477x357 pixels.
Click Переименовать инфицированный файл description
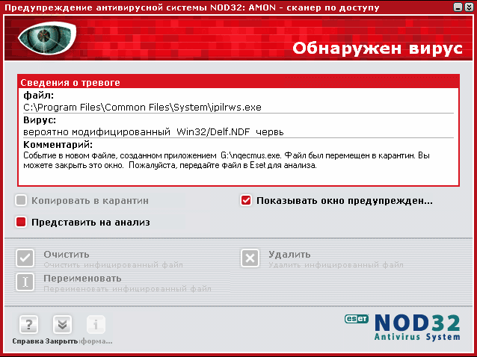[x=127, y=288]
